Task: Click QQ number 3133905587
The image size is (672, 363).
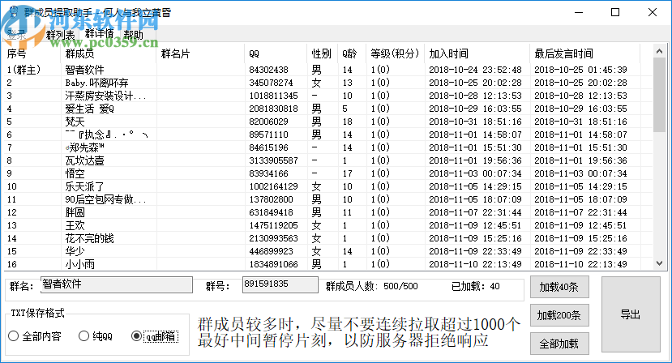Action: [x=273, y=160]
